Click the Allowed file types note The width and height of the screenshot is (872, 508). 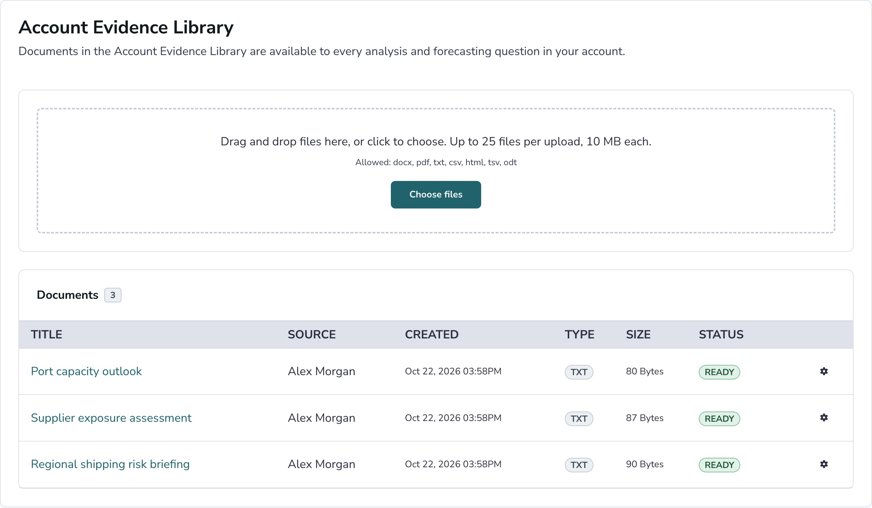[436, 162]
